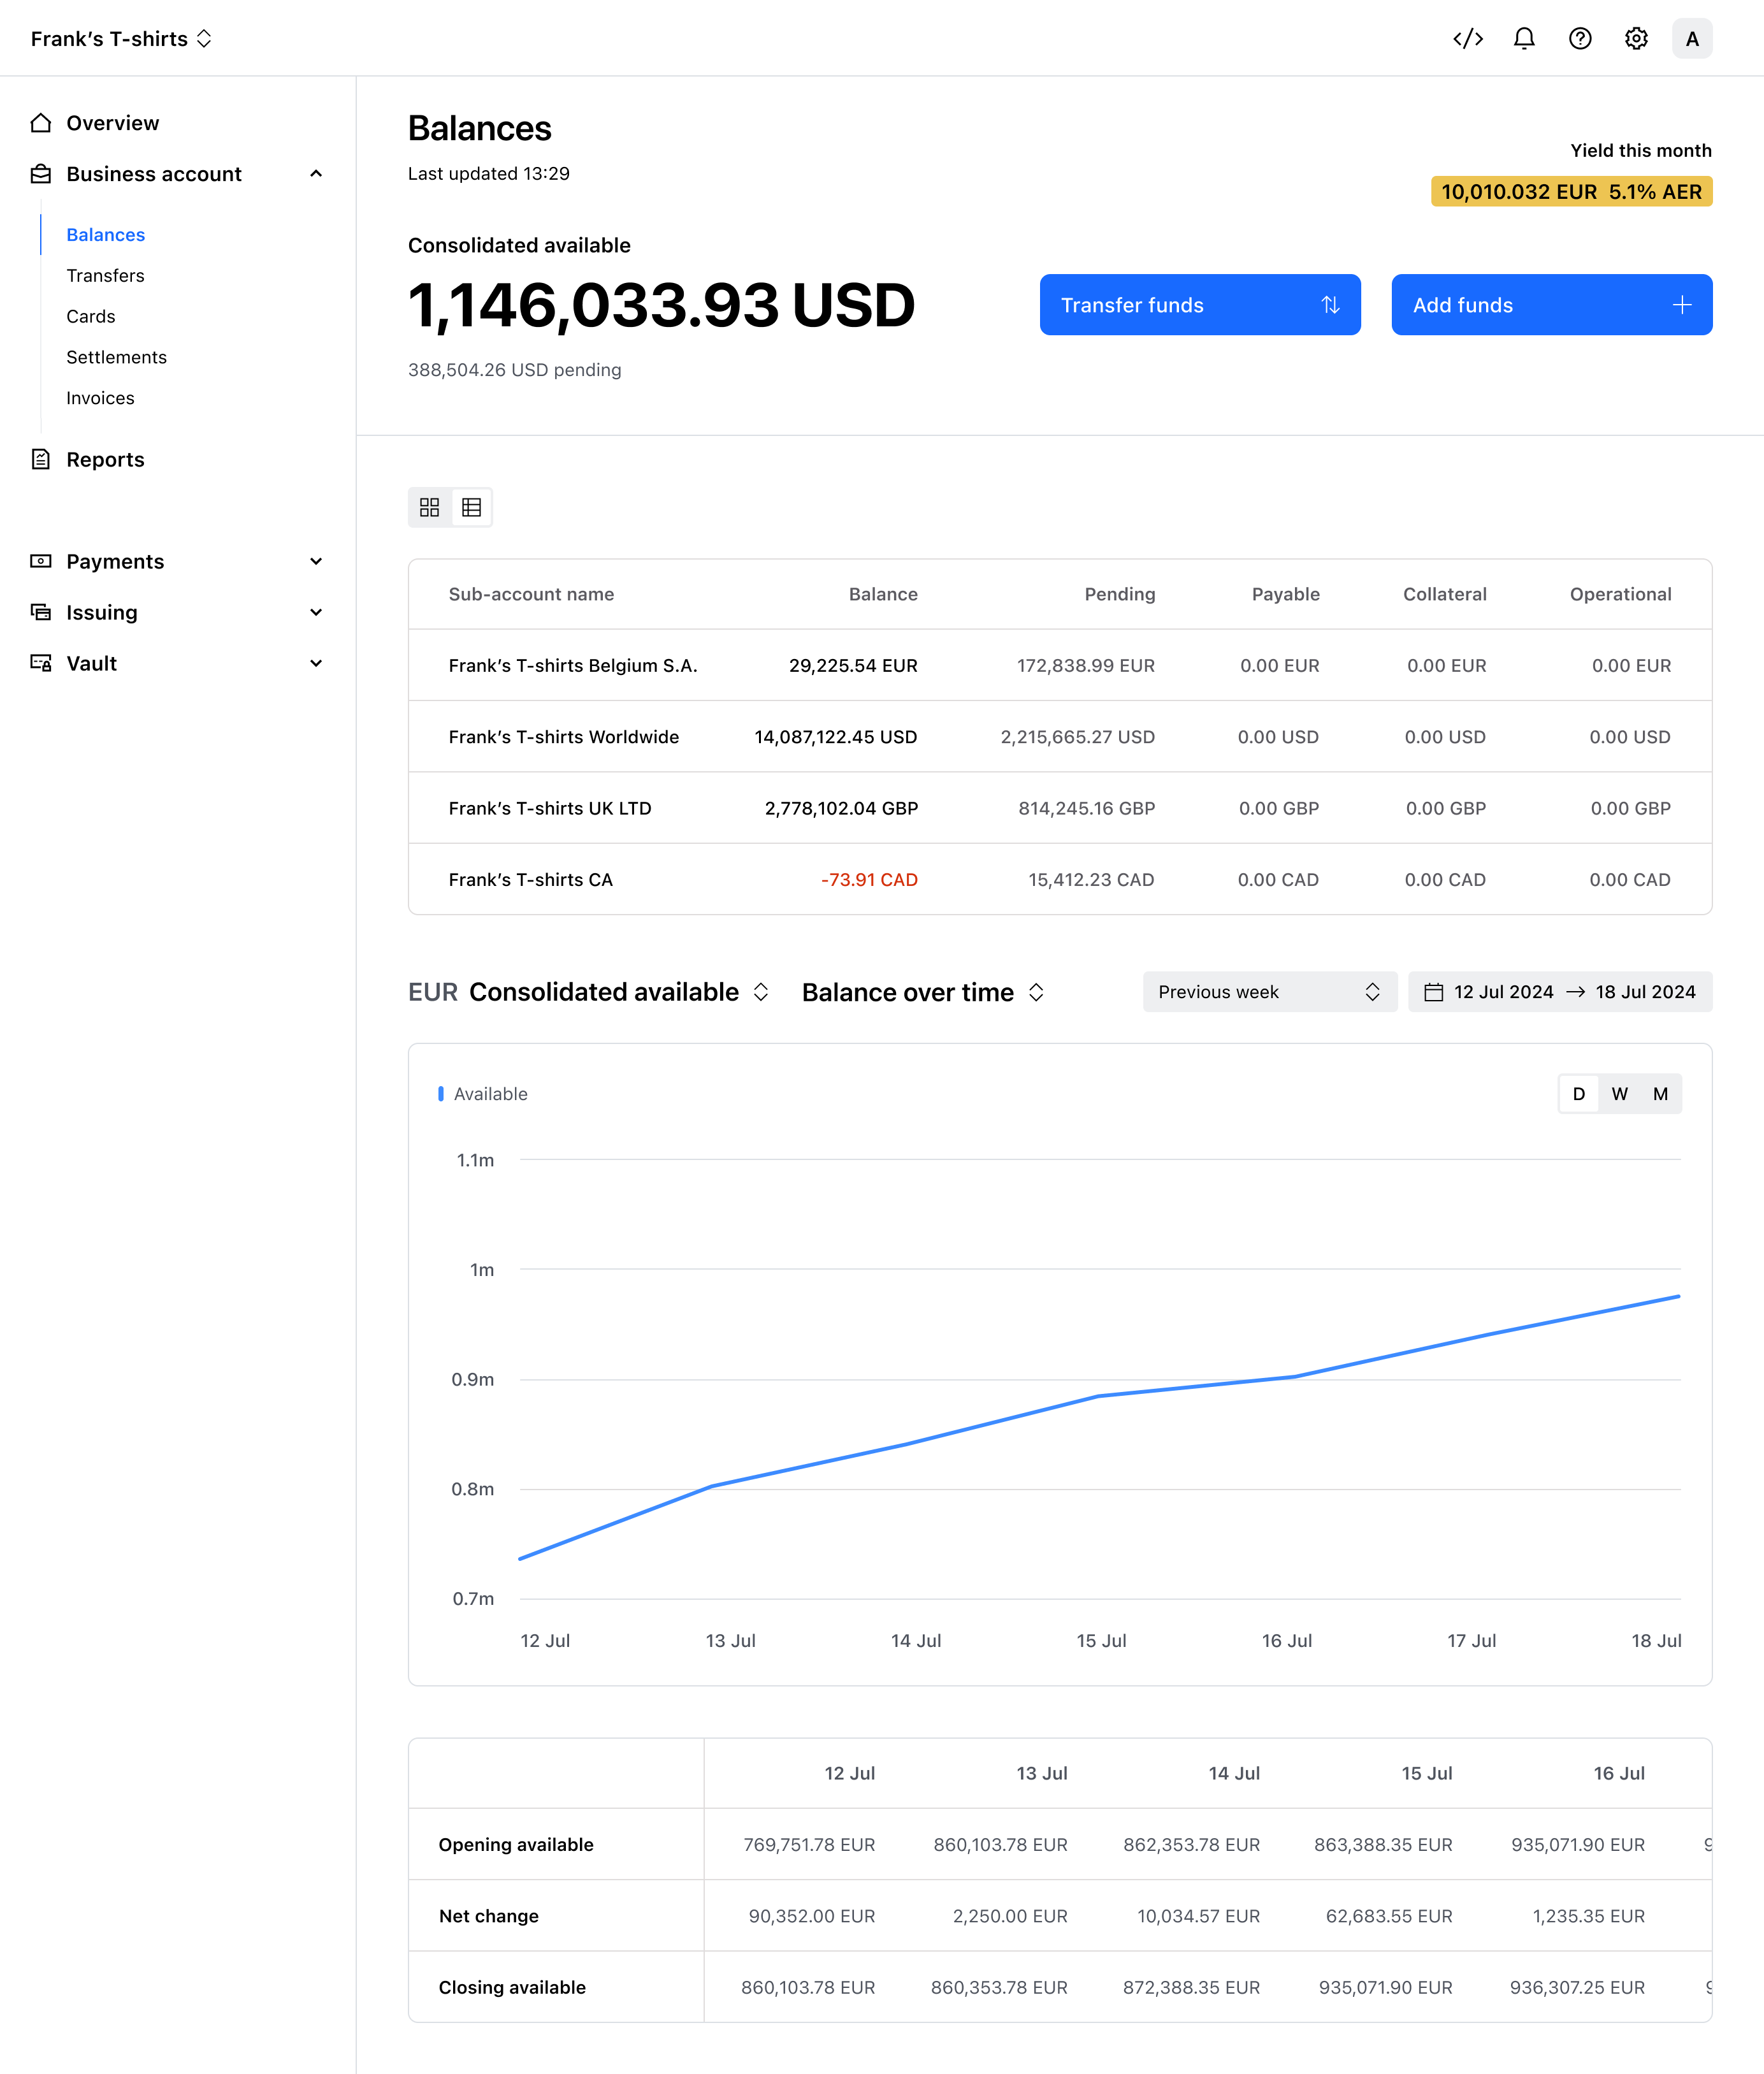Image resolution: width=1764 pixels, height=2074 pixels.
Task: Open Frank's T-shirts UK LTD row
Action: [x=1060, y=808]
